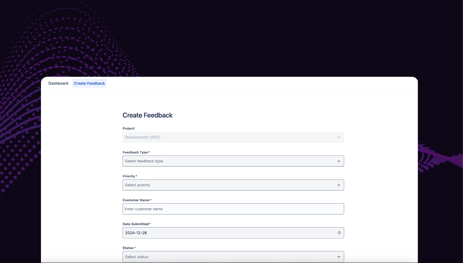The width and height of the screenshot is (463, 263).
Task: Click the Status field chevron arrow
Action: (338, 257)
